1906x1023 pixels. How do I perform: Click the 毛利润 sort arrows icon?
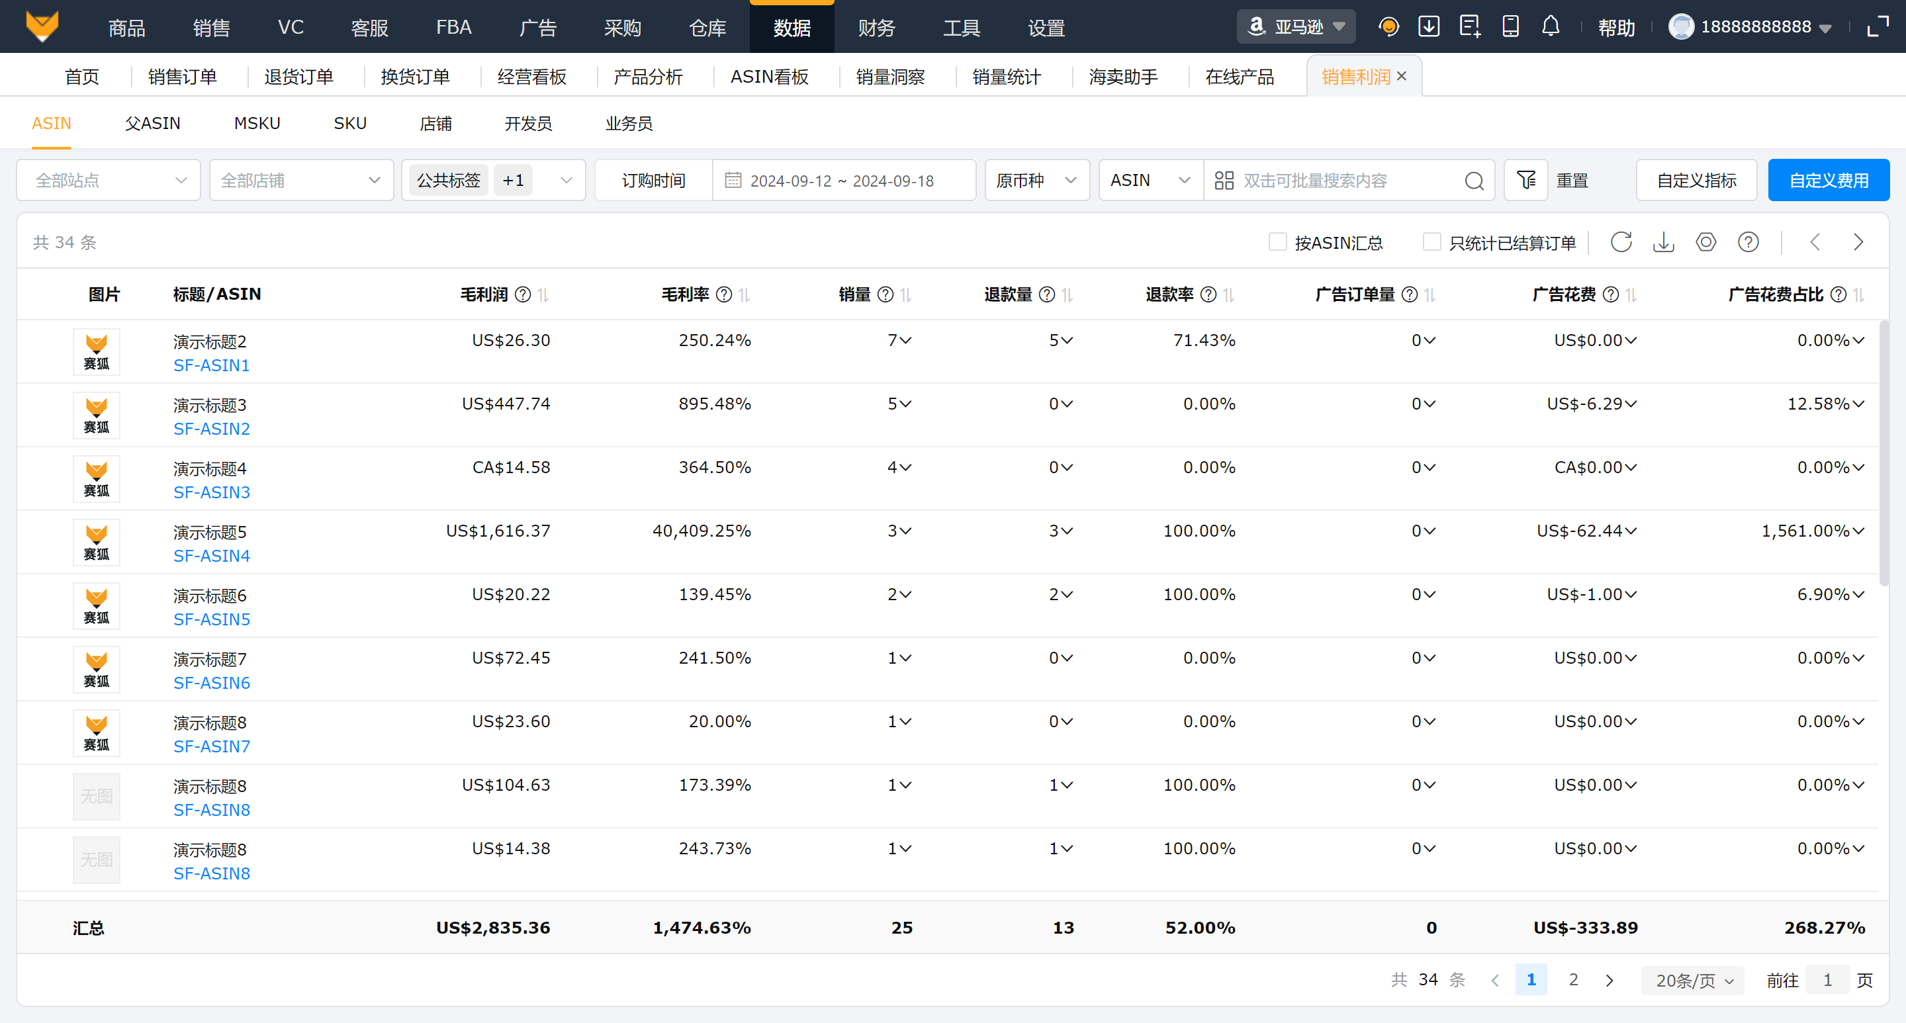pos(543,294)
